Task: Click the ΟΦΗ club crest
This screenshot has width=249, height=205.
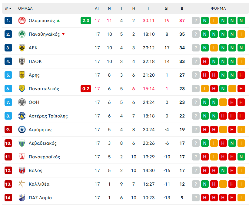Action: click(22, 102)
